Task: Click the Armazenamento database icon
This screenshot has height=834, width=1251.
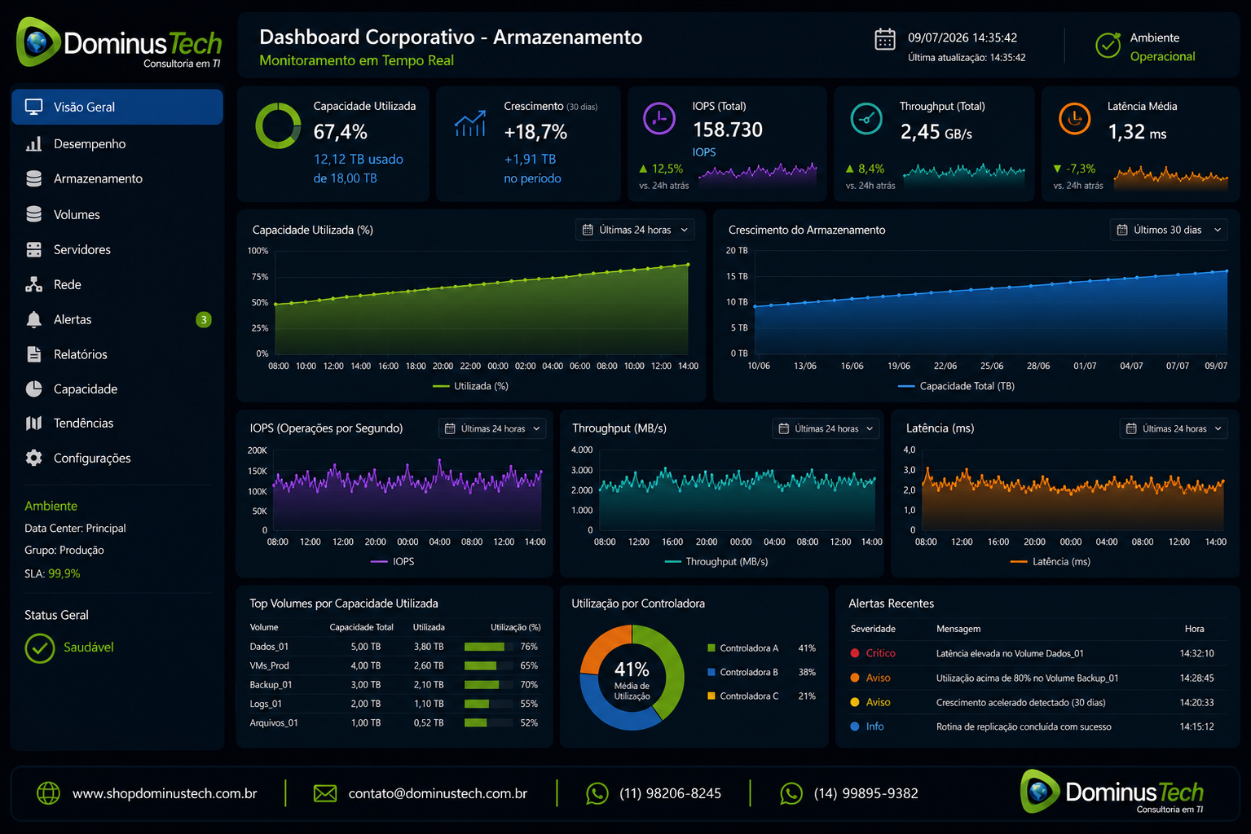Action: pyautogui.click(x=33, y=178)
